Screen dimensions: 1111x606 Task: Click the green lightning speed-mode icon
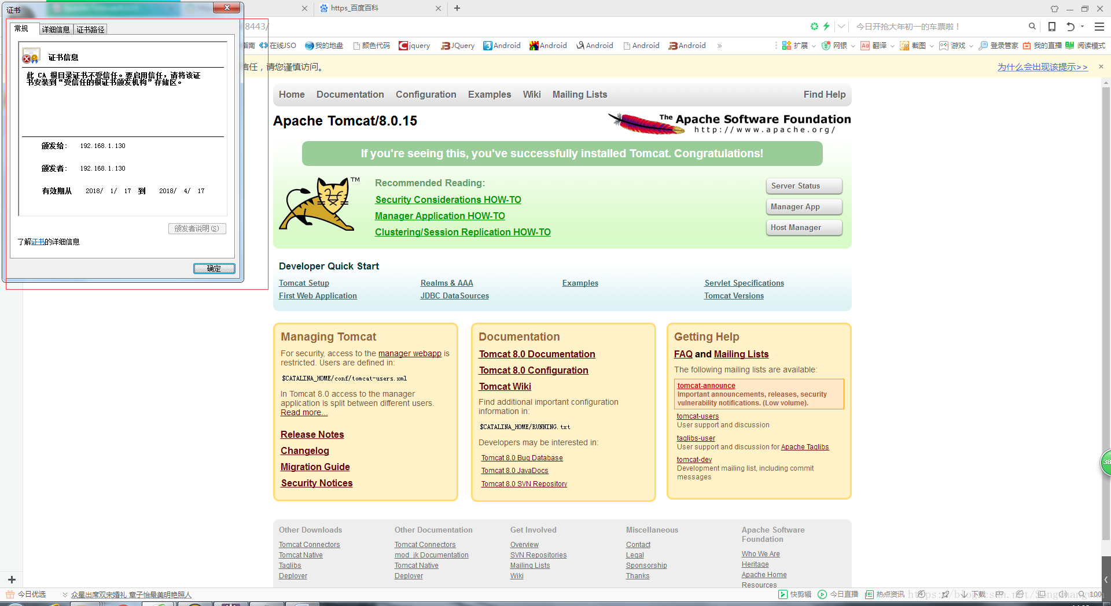(826, 27)
